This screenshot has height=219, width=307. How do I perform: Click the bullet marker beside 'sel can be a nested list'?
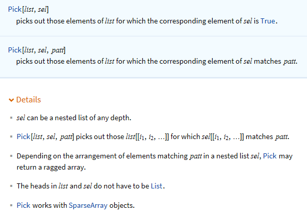coord(11,118)
